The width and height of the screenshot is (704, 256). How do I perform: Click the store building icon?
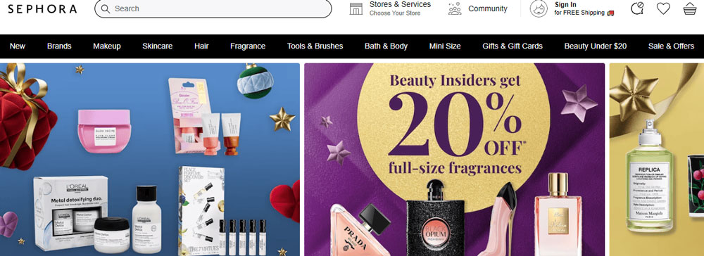coord(356,8)
